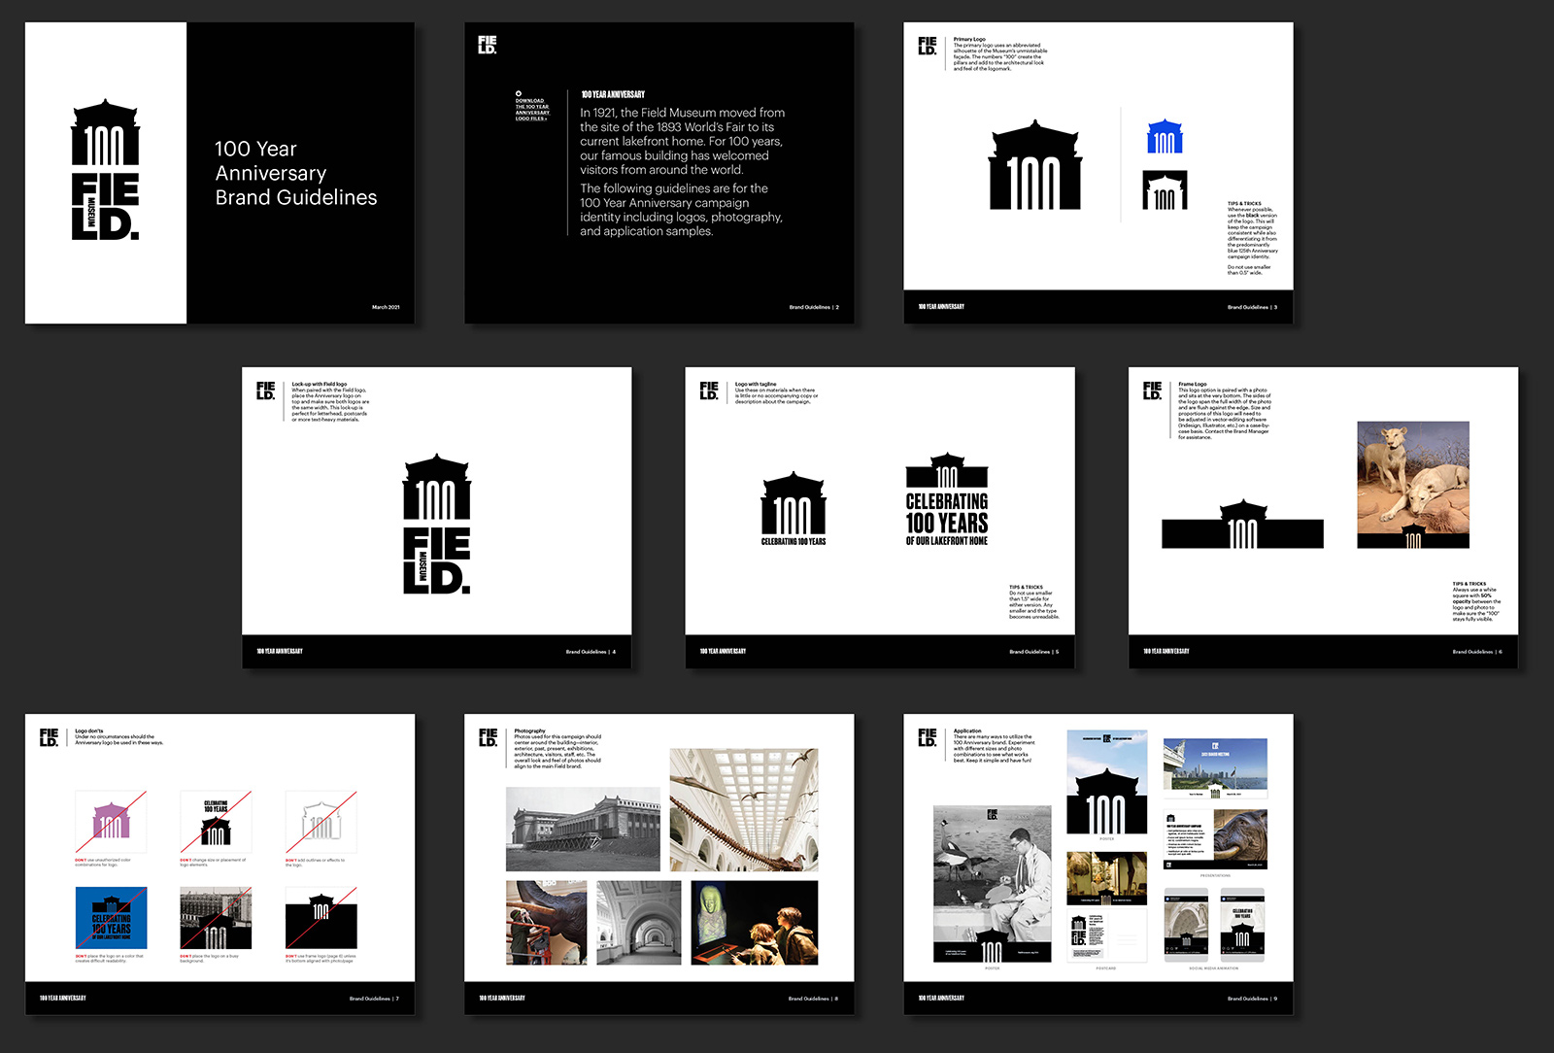Click the FIELD logo at top of page 3
The image size is (1554, 1053).
click(x=928, y=46)
